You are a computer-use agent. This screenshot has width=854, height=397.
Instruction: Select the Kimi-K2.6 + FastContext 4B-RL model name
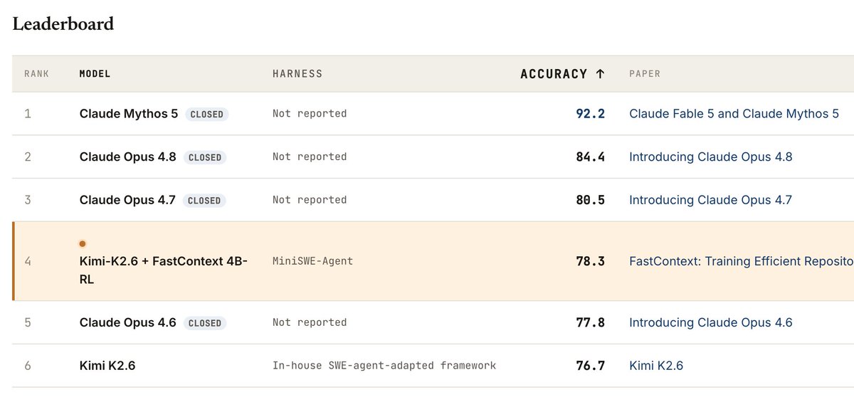[164, 271]
